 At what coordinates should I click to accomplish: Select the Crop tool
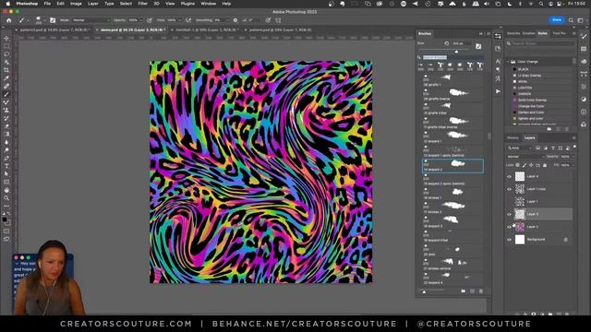click(x=6, y=70)
